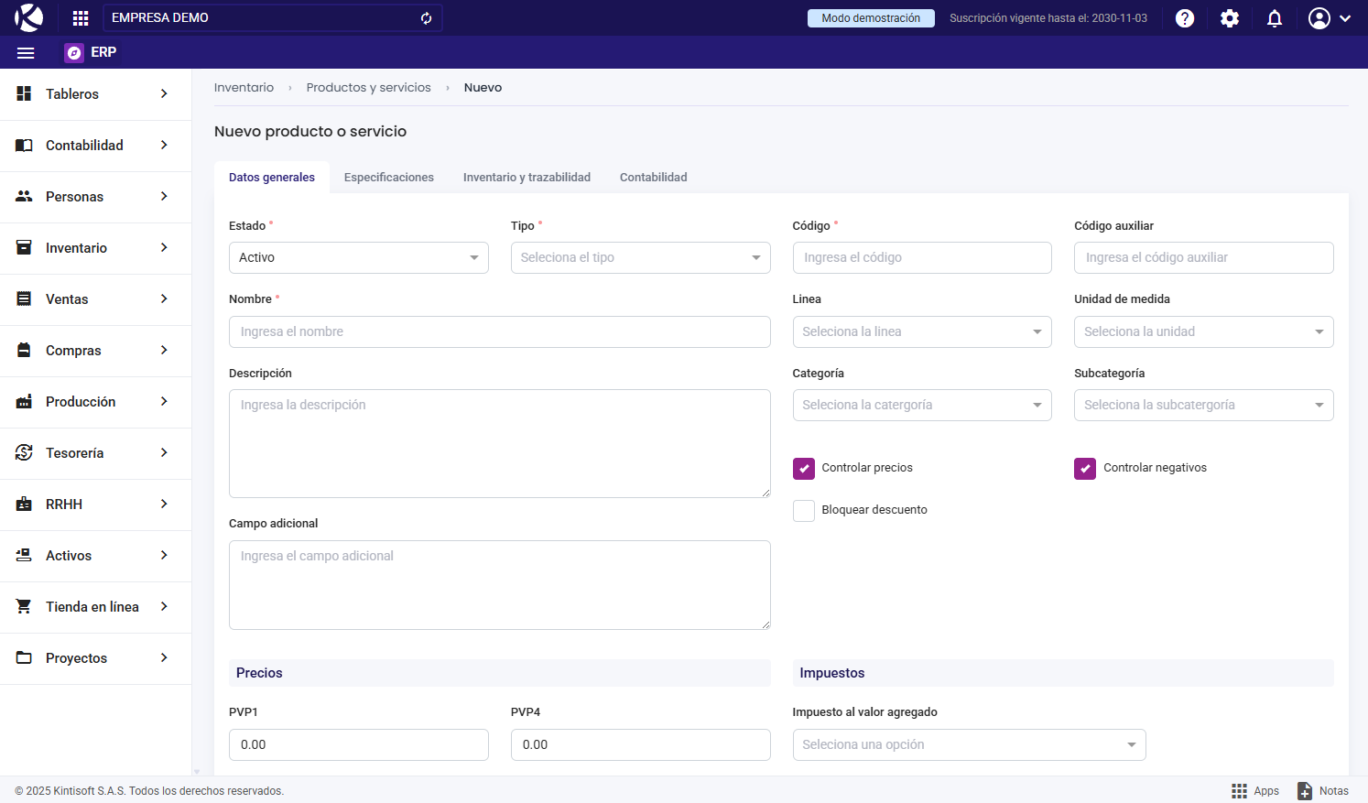Toggle the hamburger sidebar menu
Screen dimensions: 1368x803
coord(26,53)
